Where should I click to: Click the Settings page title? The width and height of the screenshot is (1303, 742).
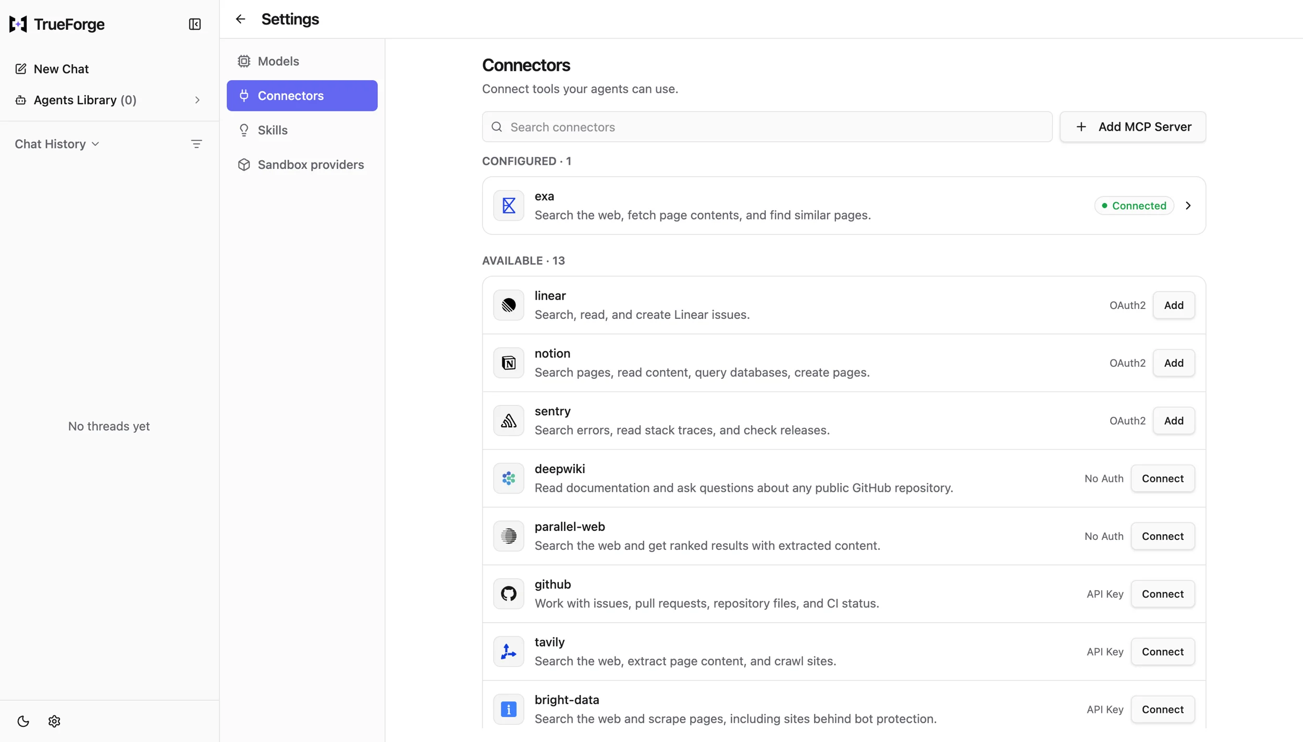point(290,19)
